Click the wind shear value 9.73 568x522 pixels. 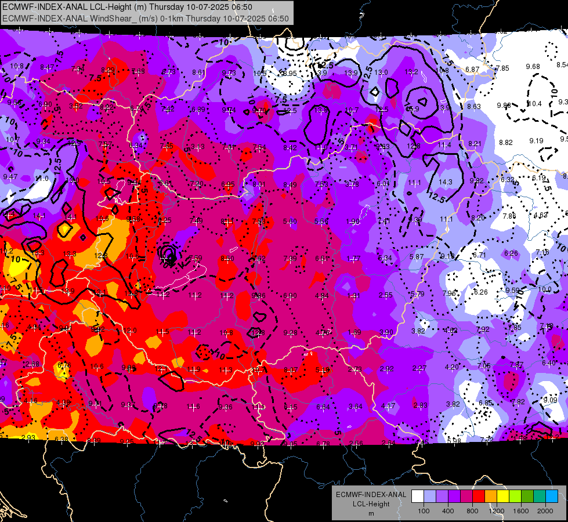pos(229,73)
